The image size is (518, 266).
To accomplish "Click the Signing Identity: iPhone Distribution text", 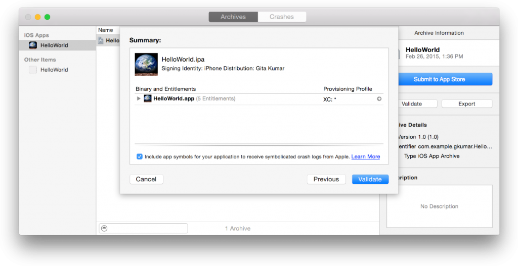I will click(x=223, y=69).
